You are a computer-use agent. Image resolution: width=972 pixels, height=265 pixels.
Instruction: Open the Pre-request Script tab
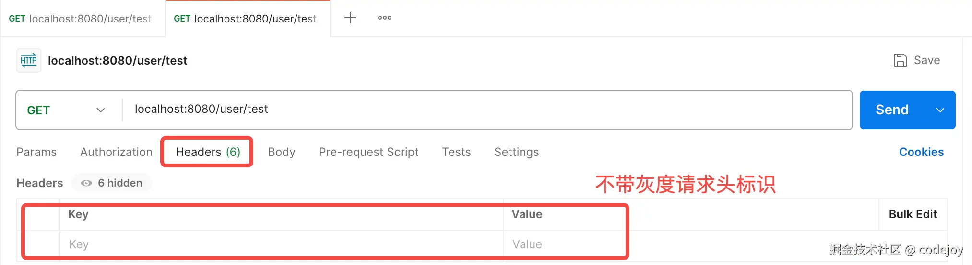(x=368, y=152)
